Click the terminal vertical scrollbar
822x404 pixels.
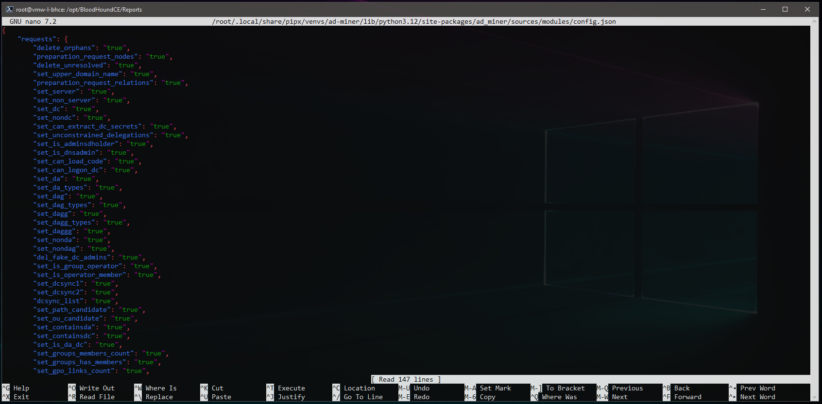pos(815,209)
